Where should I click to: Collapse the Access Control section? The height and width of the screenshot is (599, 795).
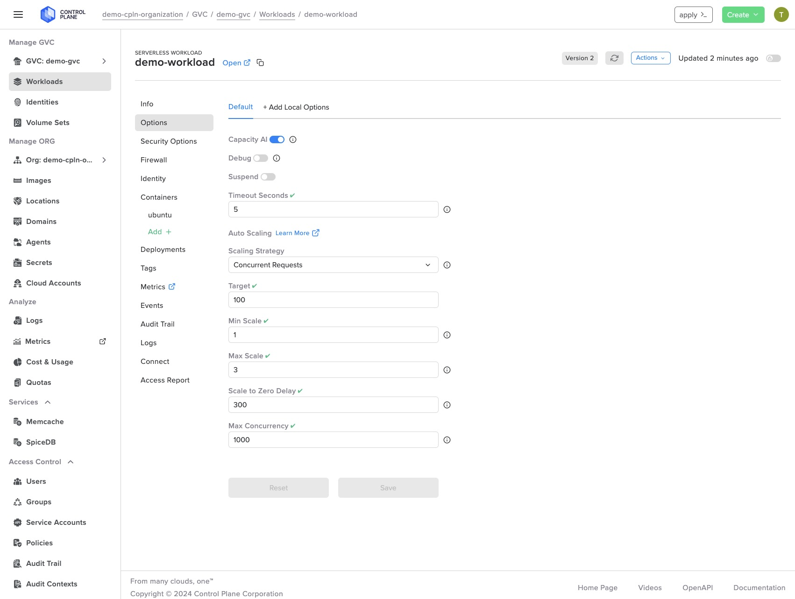[71, 462]
